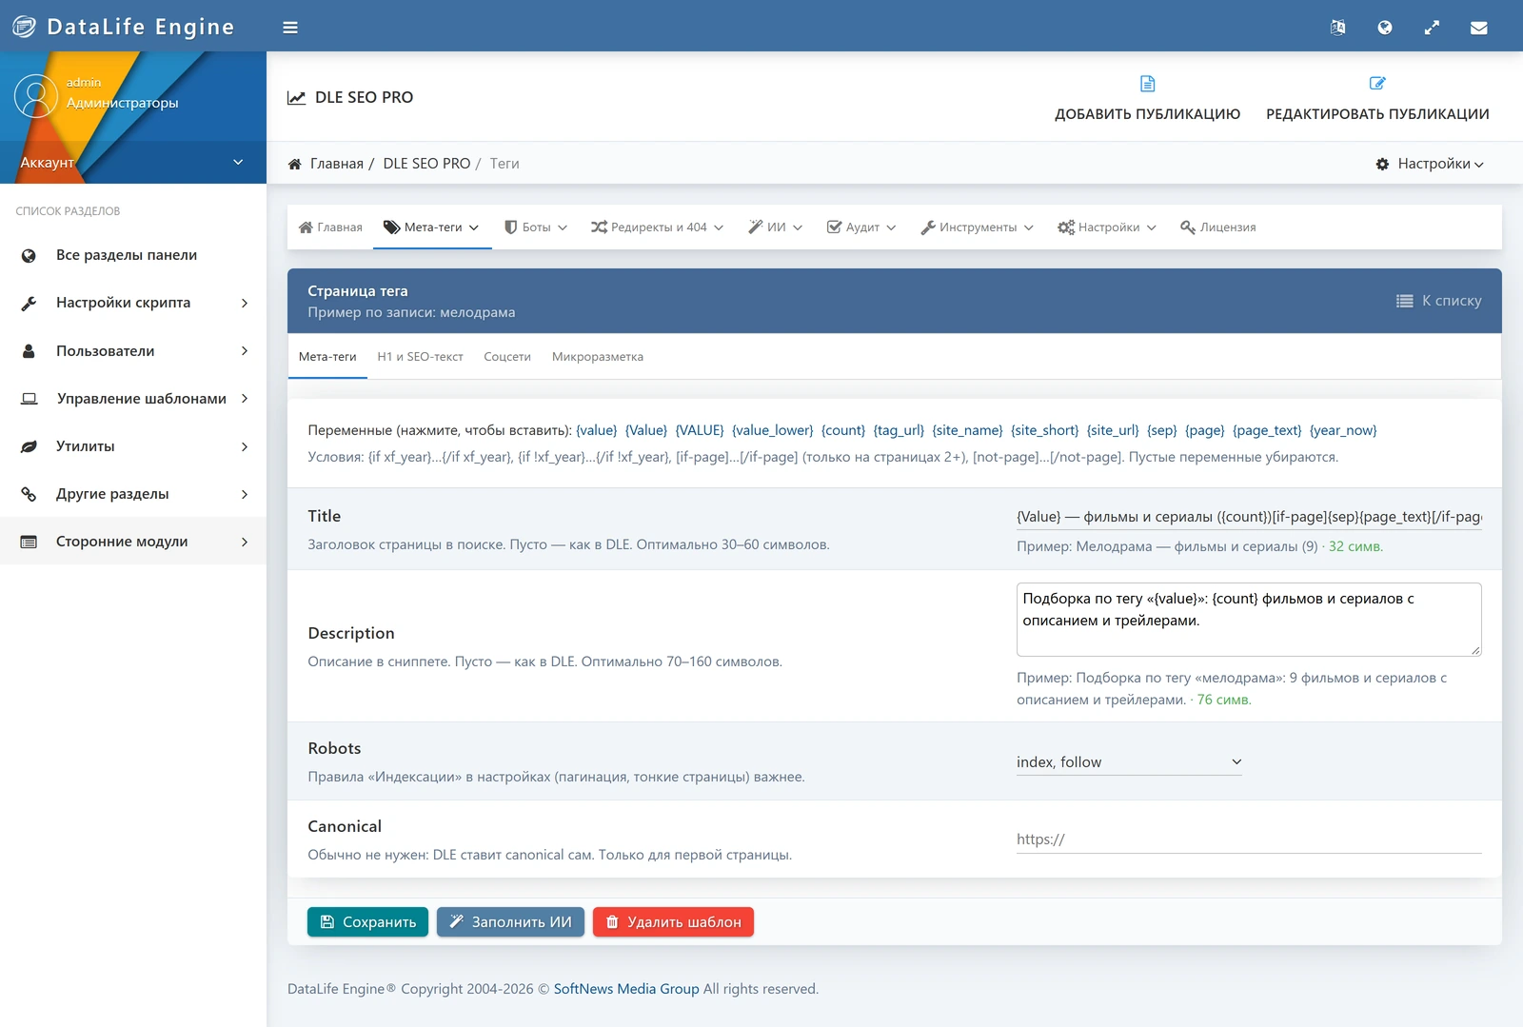Click the add publication document icon
Viewport: 1523px width, 1027px height.
coord(1148,84)
